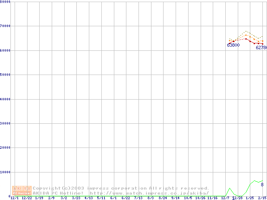Screen dimensions: 267x200
Task: Click the peak of the green volume line
Action: [x=254, y=181]
